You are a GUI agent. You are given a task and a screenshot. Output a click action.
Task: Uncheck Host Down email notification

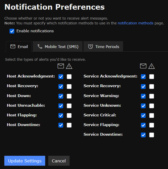click(61, 96)
